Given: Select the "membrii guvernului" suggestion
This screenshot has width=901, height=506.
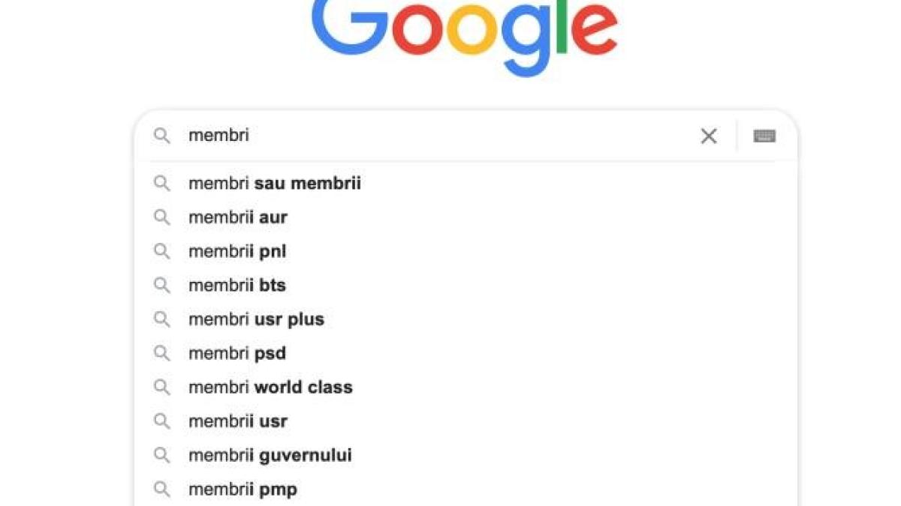Looking at the screenshot, I should [270, 455].
